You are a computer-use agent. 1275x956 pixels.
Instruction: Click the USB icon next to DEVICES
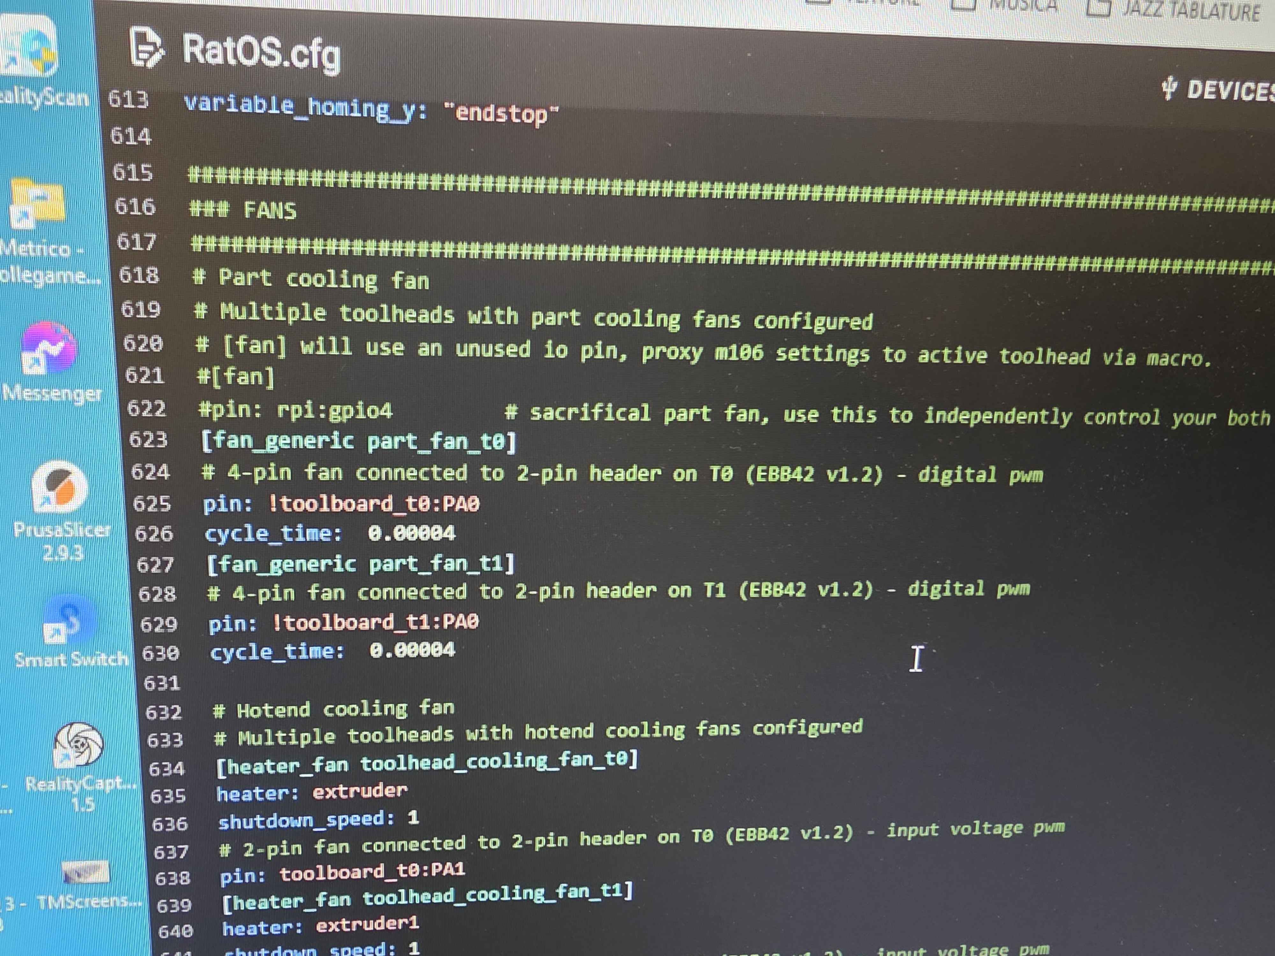1169,88
